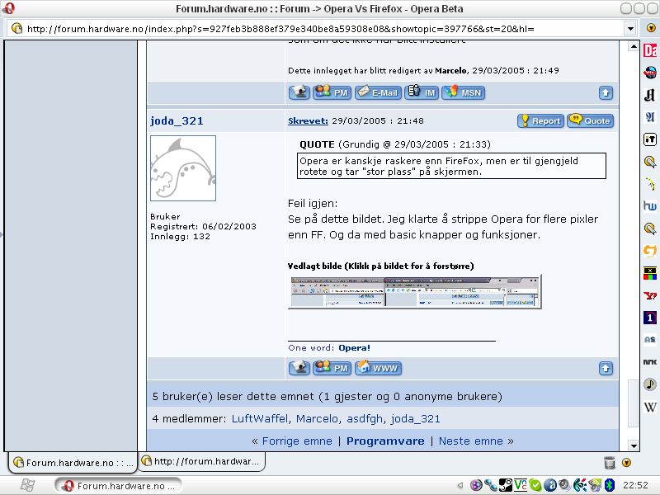Viewport: 660px width, 495px height.
Task: Open the orange G bookmark icon
Action: [650, 251]
